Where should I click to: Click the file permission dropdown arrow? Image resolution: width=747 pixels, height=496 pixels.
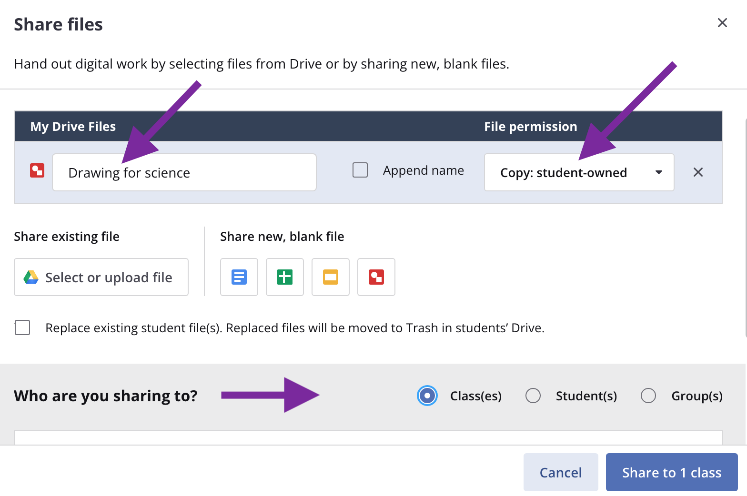pos(659,172)
